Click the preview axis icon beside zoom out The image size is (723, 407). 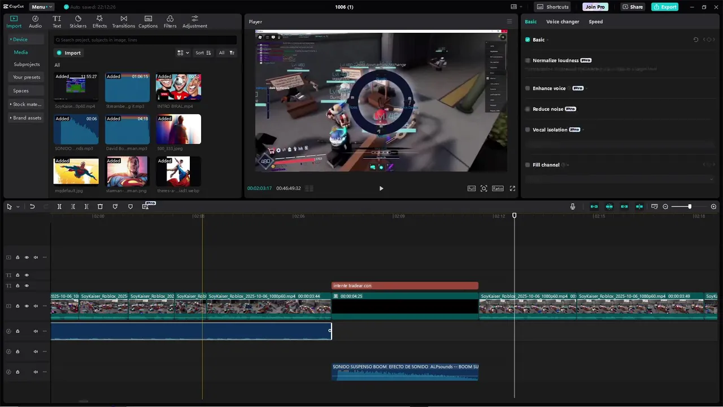coord(655,206)
